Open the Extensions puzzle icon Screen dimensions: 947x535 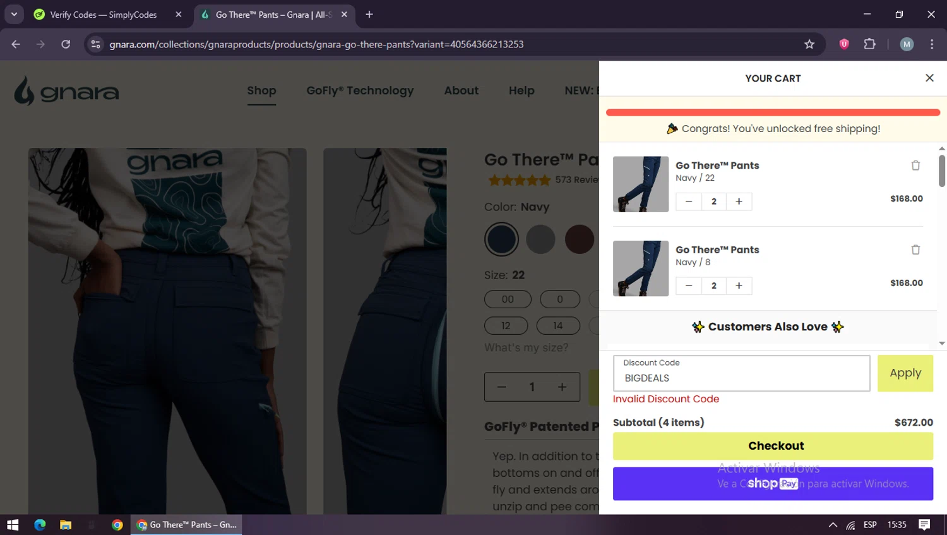[870, 44]
